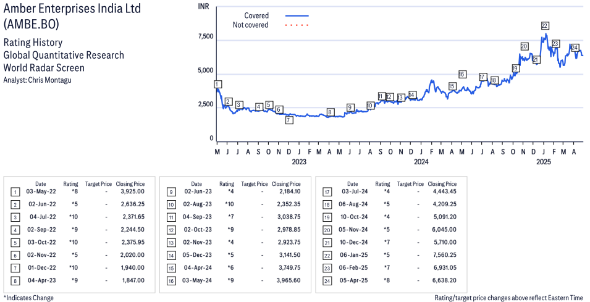Click the 03-May-22 date cell
Screen dimensions: 590x302
pyautogui.click(x=41, y=191)
